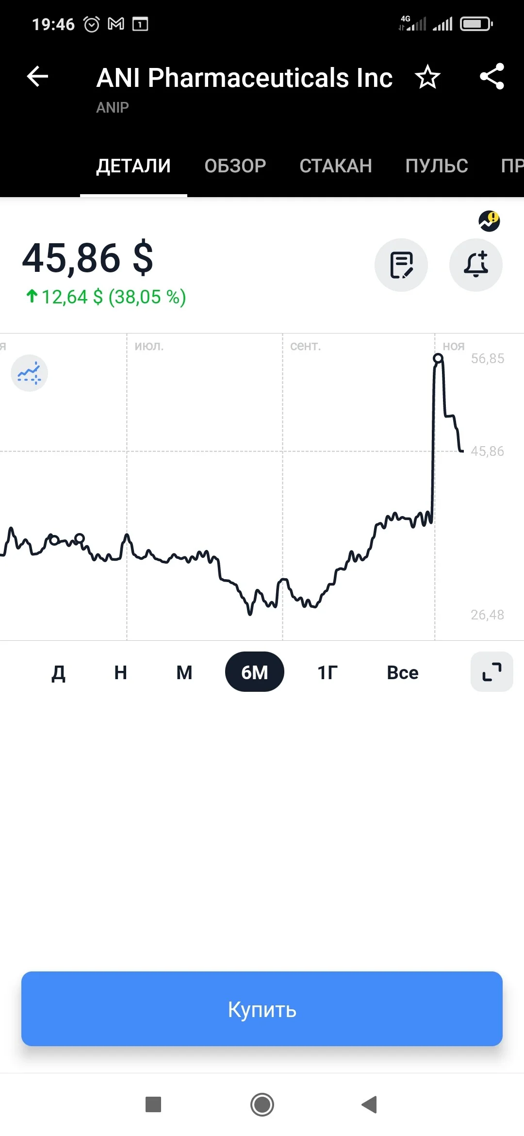Screen dimensions: 524x1136
Task: Switch to the СТАКАН tab
Action: point(336,166)
